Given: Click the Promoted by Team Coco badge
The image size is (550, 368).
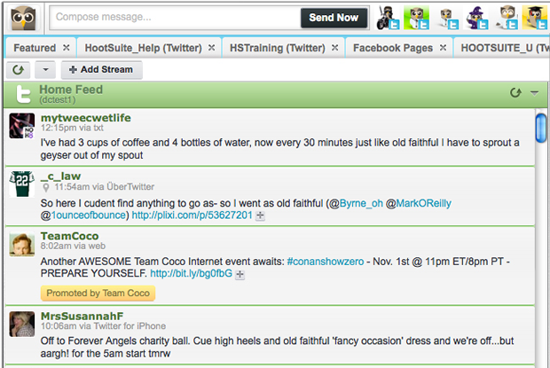Looking at the screenshot, I should (x=98, y=293).
